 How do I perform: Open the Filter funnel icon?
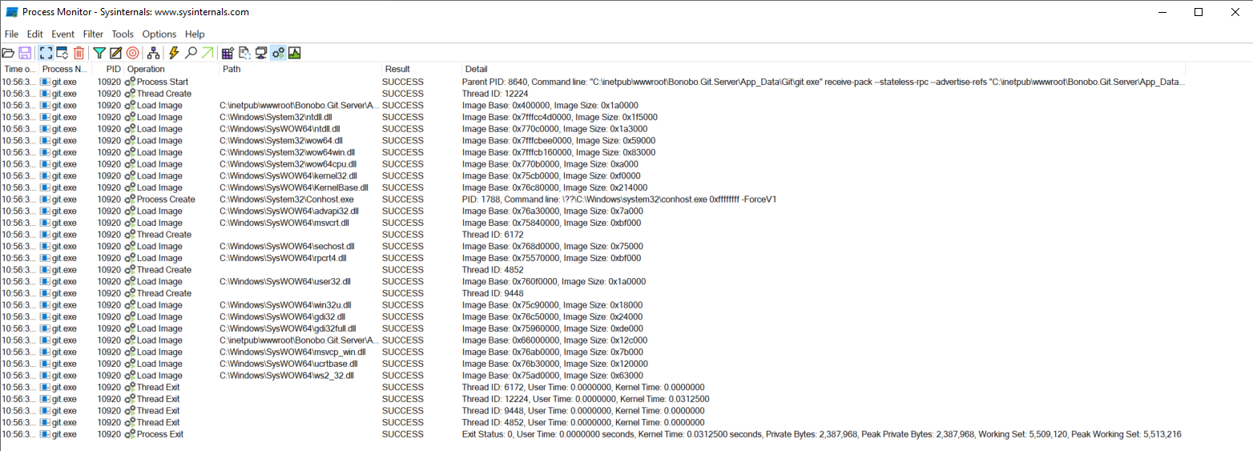99,53
